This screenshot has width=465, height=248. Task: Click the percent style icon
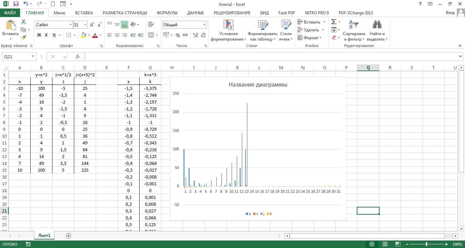177,35
